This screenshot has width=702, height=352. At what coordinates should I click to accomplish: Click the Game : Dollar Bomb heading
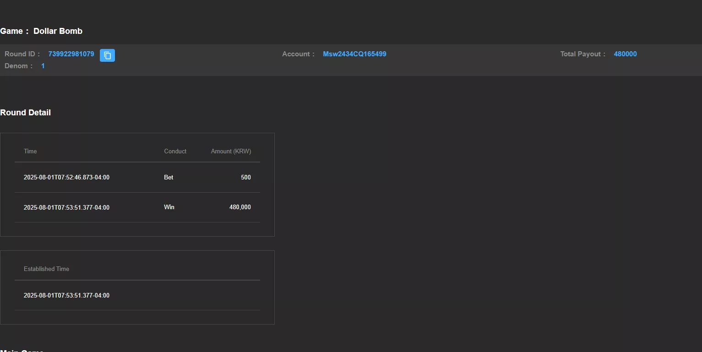coord(41,31)
